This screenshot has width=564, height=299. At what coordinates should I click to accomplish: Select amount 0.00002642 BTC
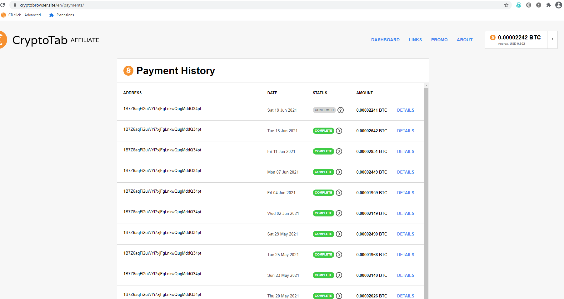click(372, 131)
